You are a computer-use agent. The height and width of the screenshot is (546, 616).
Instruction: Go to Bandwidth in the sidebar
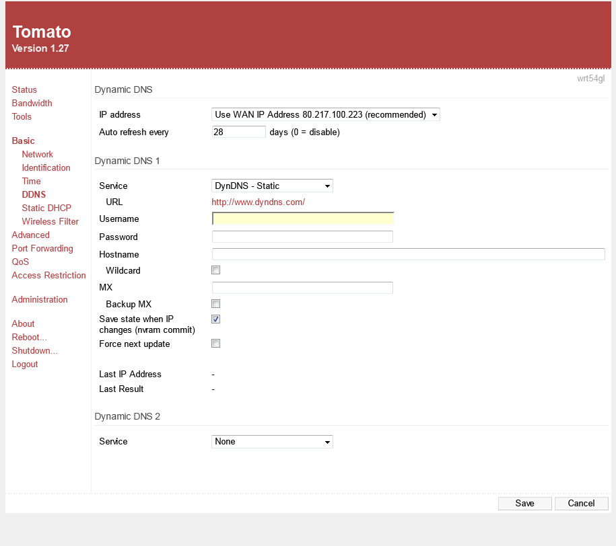click(x=32, y=103)
